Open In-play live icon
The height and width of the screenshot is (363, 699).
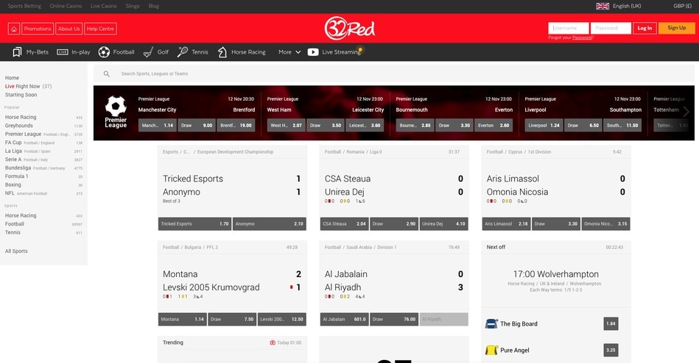point(63,52)
